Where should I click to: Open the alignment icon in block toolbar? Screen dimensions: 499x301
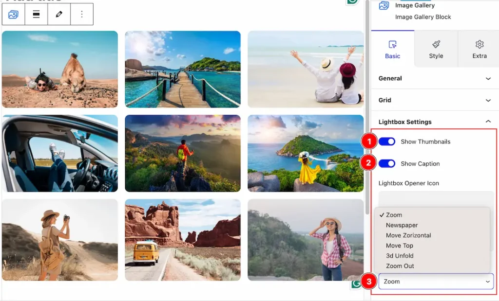coord(36,14)
